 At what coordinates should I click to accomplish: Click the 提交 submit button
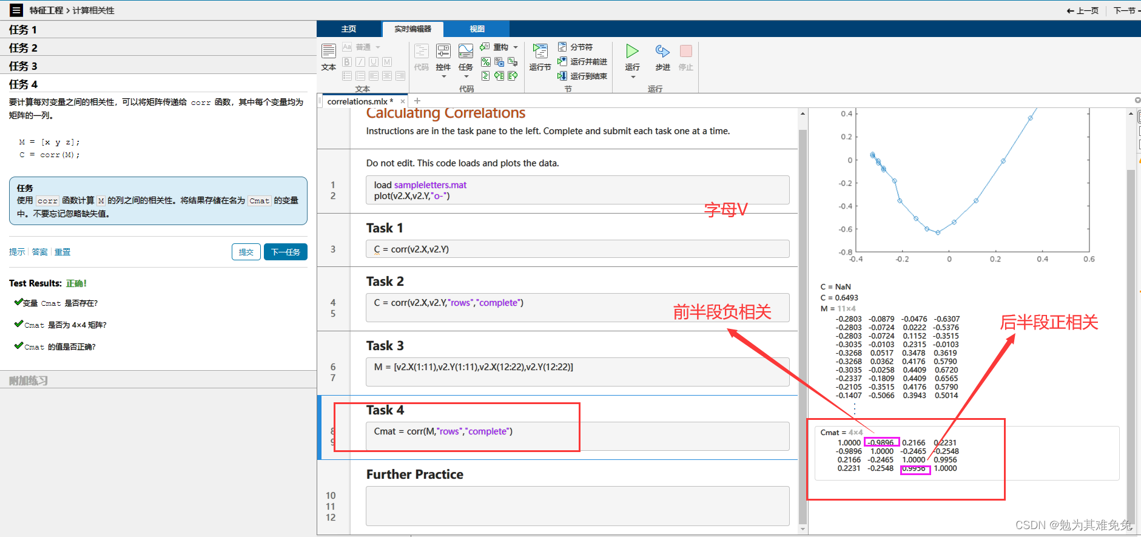point(246,252)
